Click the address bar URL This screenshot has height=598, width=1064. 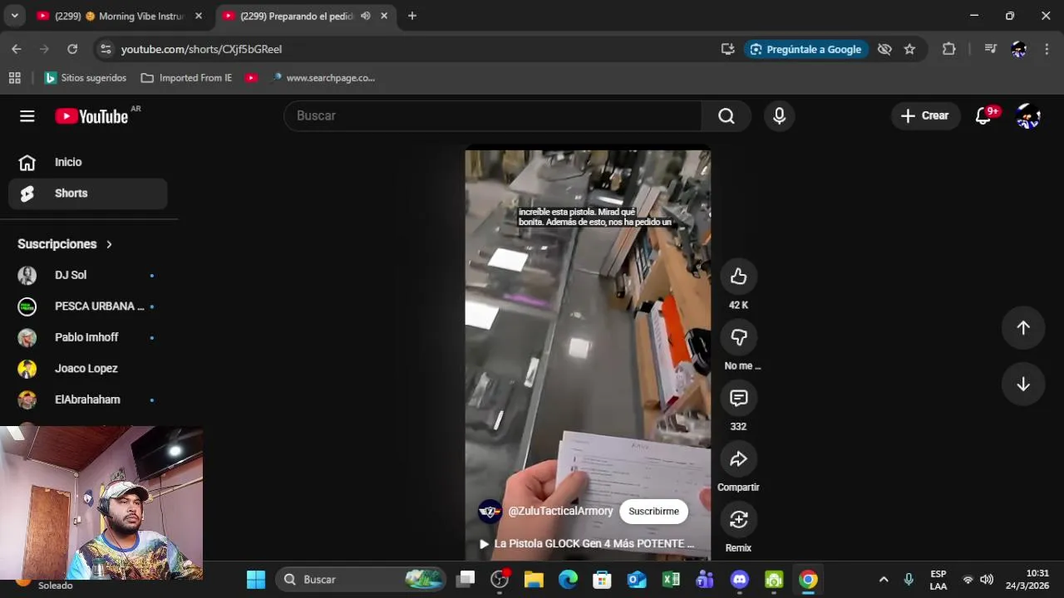click(x=201, y=49)
